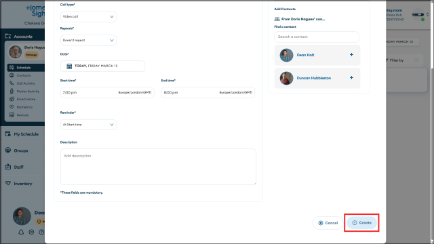Set the End time field

click(208, 93)
